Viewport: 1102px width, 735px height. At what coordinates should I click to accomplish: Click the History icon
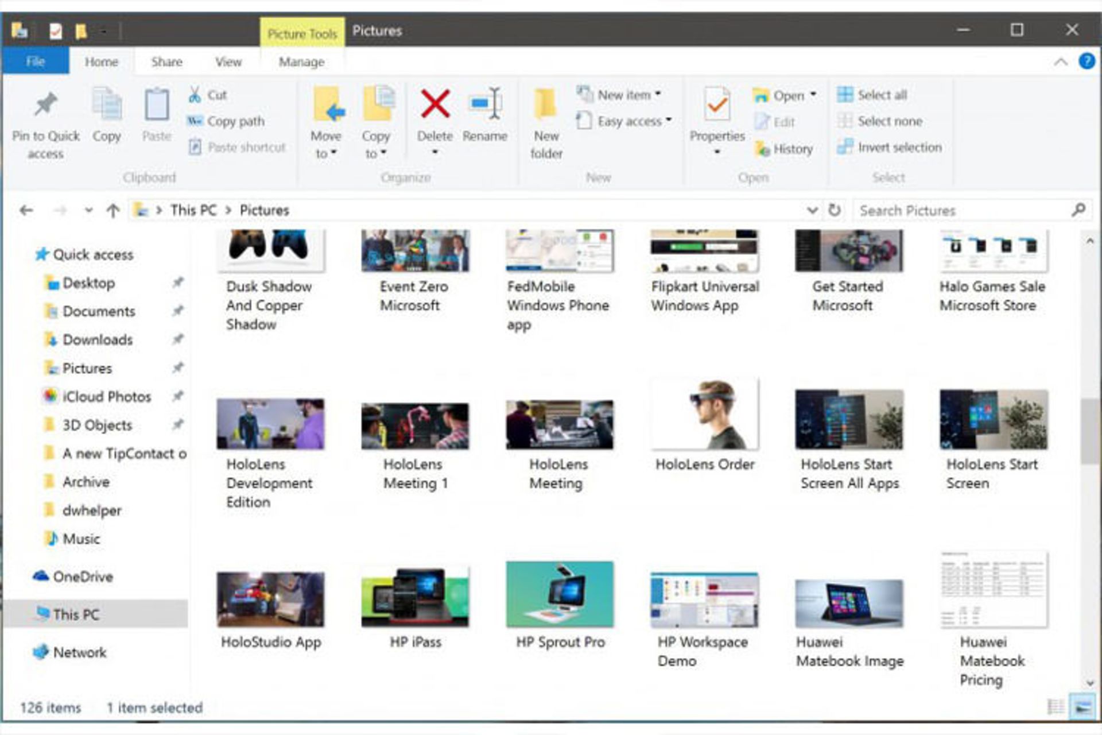pyautogui.click(x=762, y=149)
